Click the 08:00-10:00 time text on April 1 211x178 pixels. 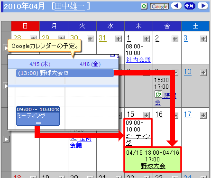135,50
